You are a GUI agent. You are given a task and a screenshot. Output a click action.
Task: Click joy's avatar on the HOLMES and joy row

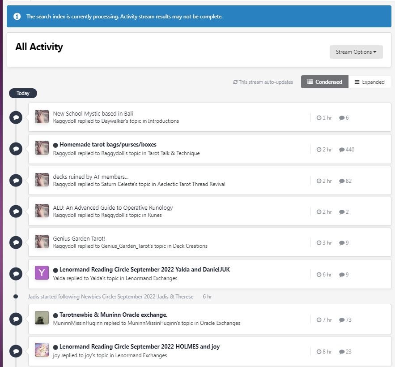(x=42, y=350)
